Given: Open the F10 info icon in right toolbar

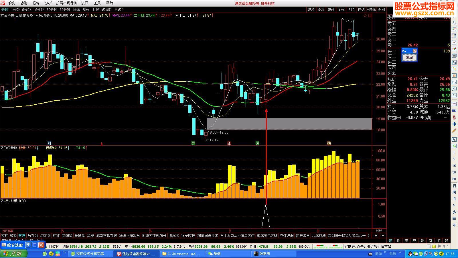Looking at the screenshot, I should 454,62.
